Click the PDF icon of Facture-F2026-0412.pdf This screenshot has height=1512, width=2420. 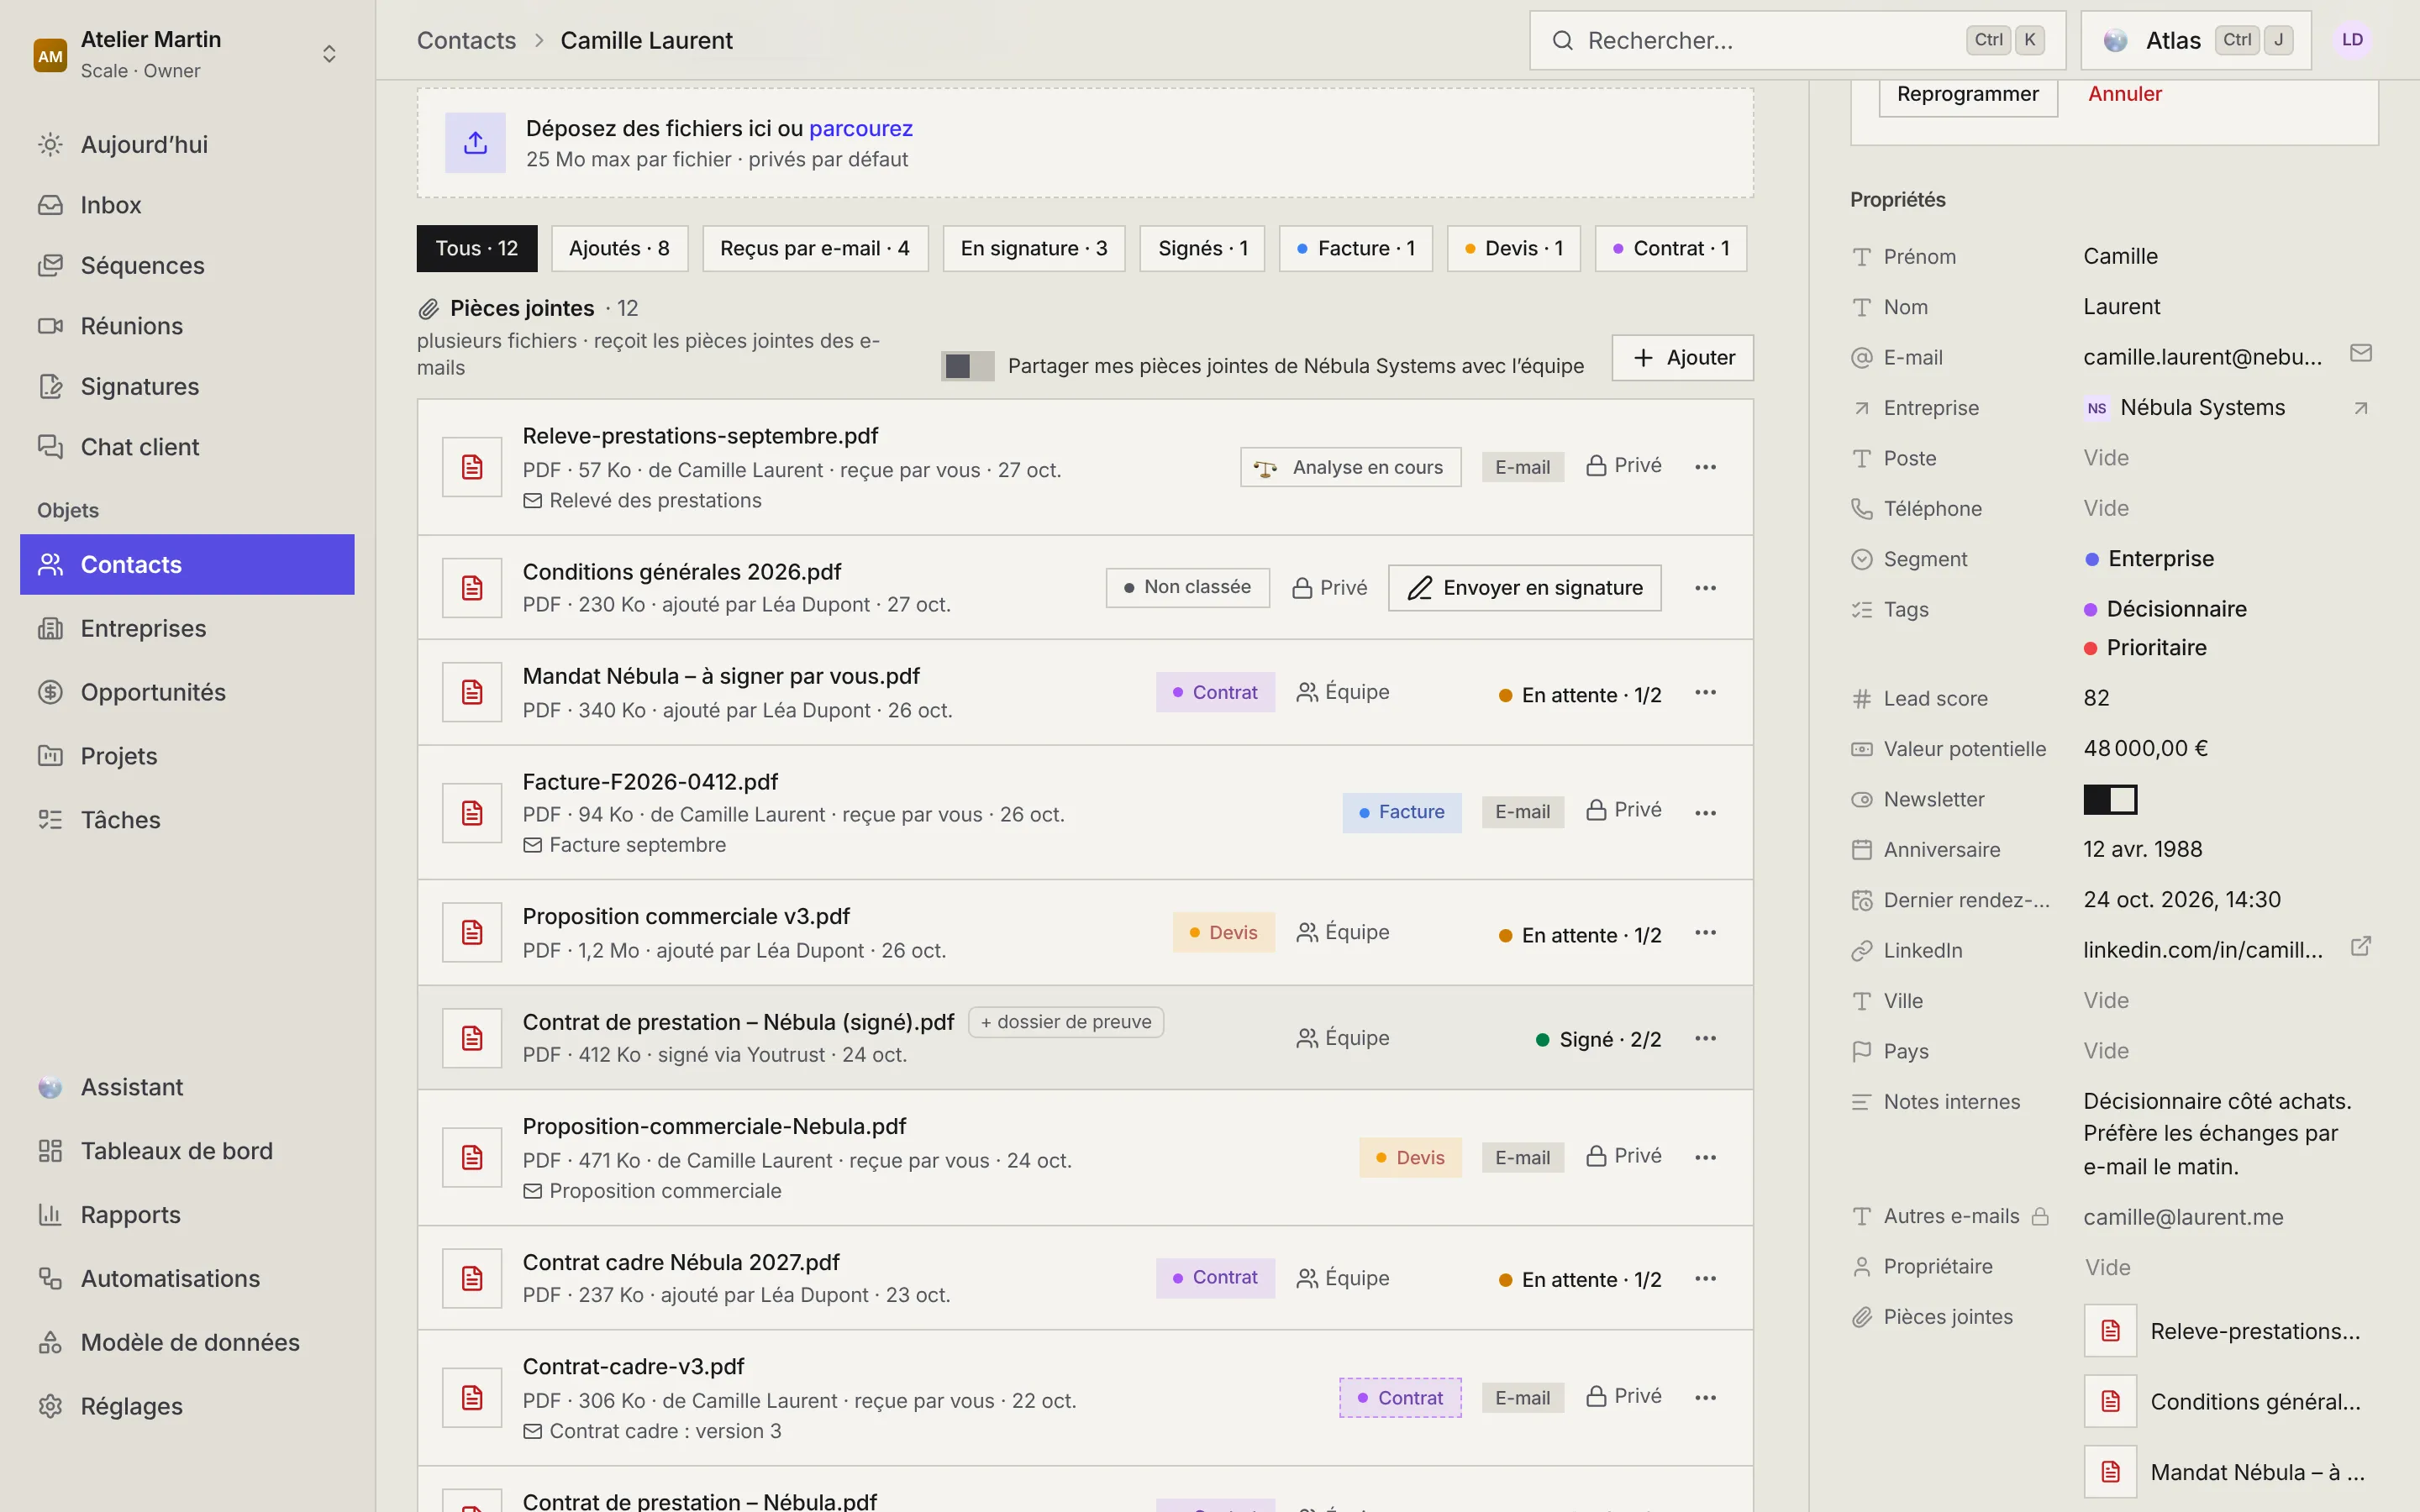click(472, 813)
